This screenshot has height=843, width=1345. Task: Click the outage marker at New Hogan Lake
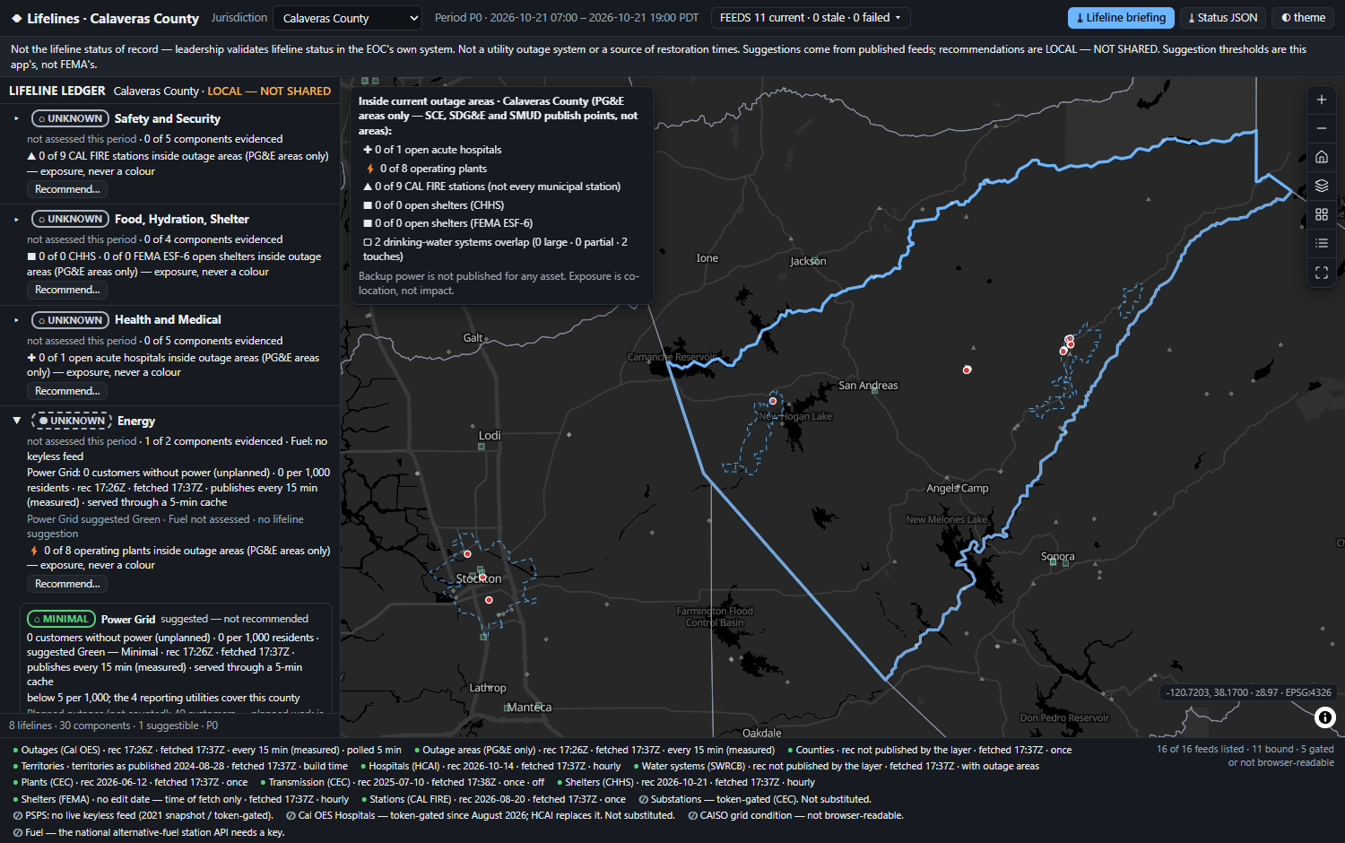[773, 401]
